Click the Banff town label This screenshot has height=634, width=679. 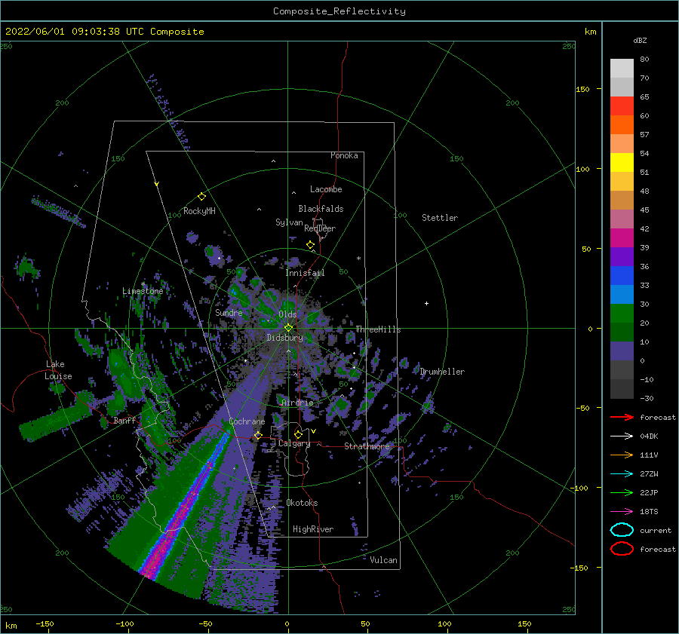(124, 420)
